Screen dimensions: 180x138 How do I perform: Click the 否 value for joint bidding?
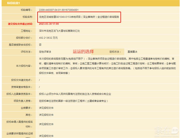pos(40,45)
